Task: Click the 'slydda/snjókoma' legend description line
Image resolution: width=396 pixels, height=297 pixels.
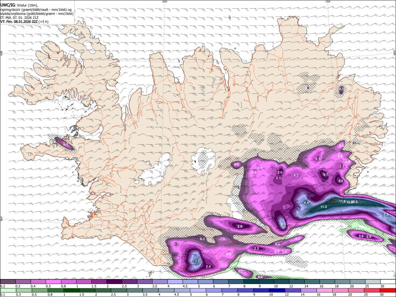Action: pos(37,14)
